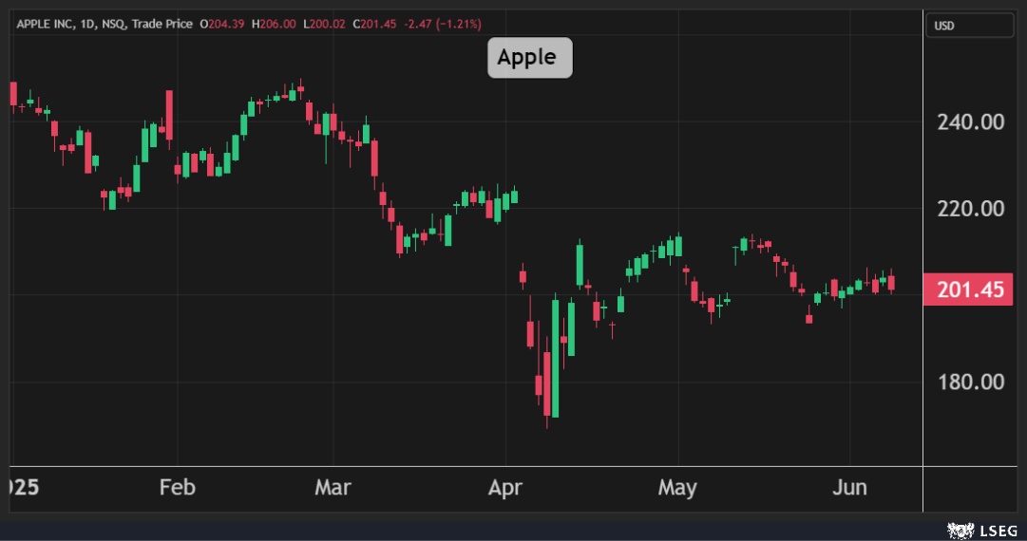1027x541 pixels.
Task: Click the low value L200.02
Action: pos(324,24)
